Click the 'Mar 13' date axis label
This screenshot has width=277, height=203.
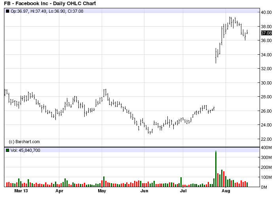pos(21,191)
